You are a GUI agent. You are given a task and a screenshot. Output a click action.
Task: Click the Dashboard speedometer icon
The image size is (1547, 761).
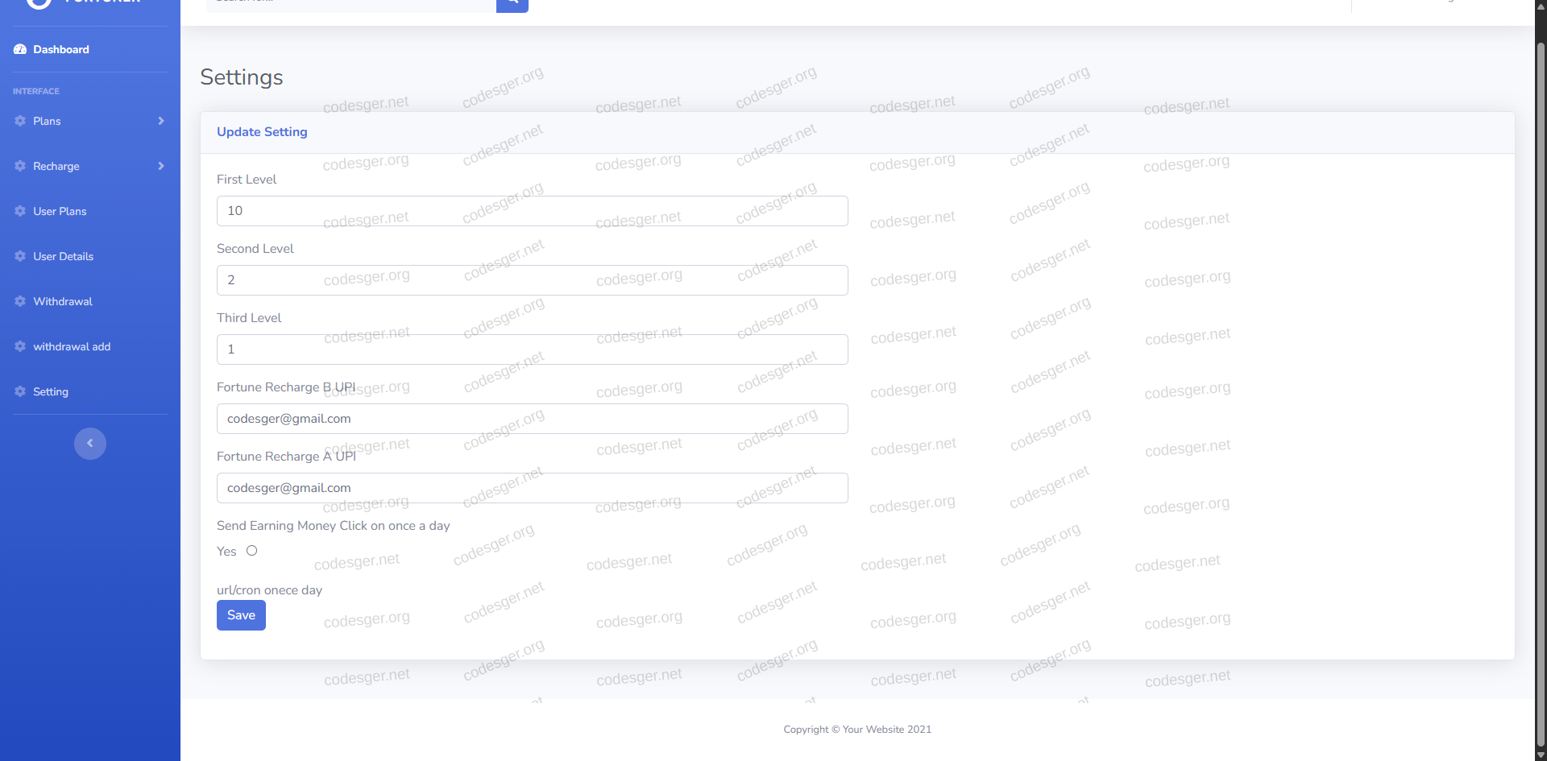(x=20, y=50)
